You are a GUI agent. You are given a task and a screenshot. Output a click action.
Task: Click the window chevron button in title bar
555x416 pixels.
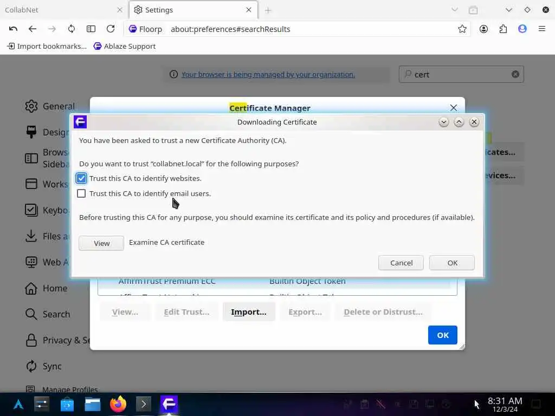[x=508, y=10]
